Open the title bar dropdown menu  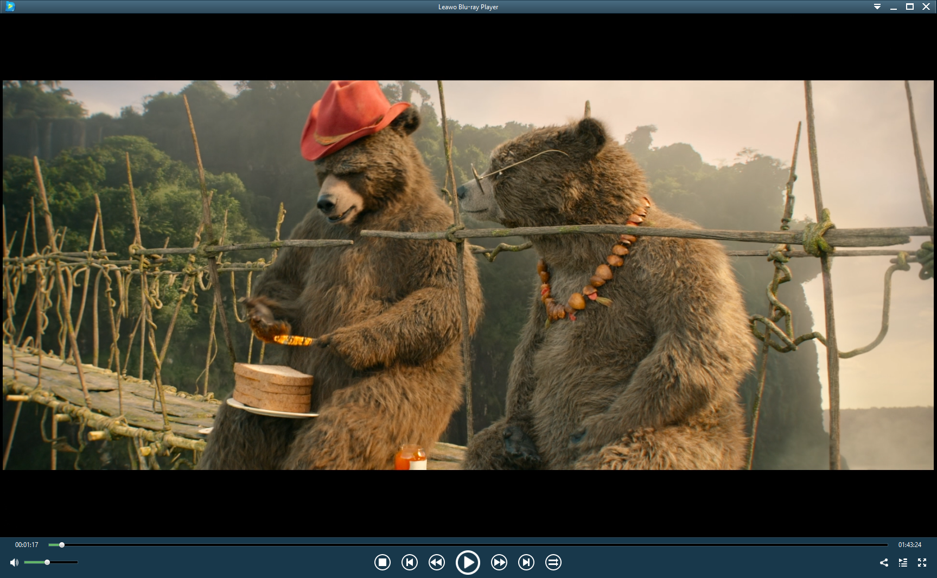877,7
